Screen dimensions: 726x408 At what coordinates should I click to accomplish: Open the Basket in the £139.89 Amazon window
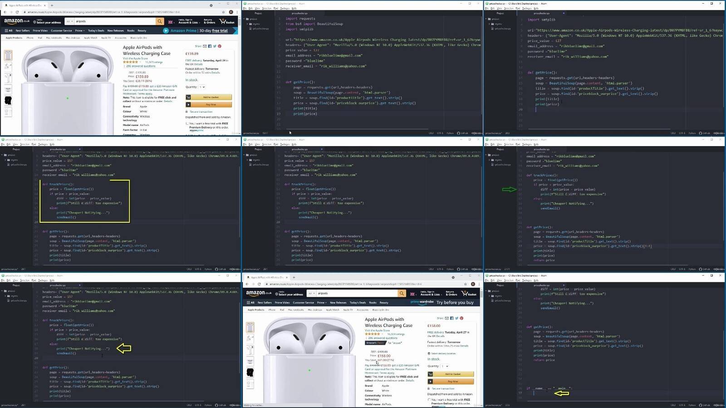coord(227,21)
